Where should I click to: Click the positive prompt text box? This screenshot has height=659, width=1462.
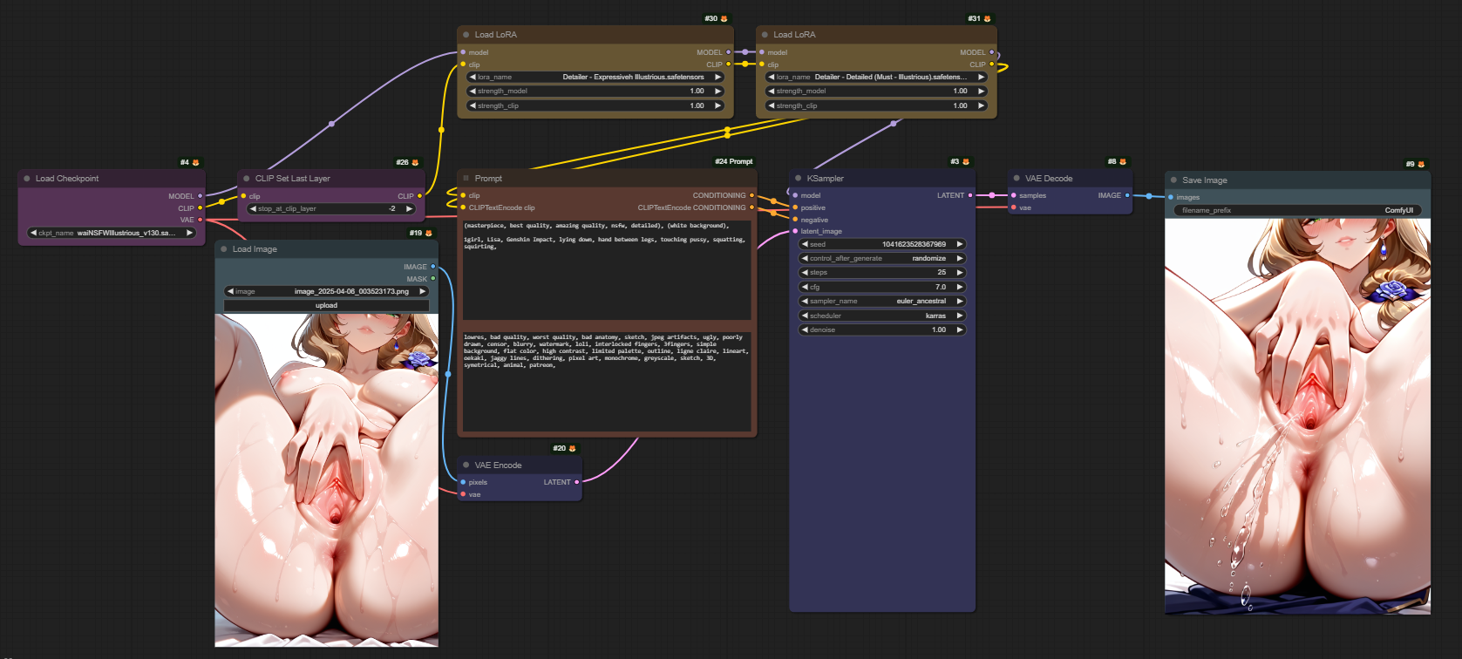pos(607,269)
